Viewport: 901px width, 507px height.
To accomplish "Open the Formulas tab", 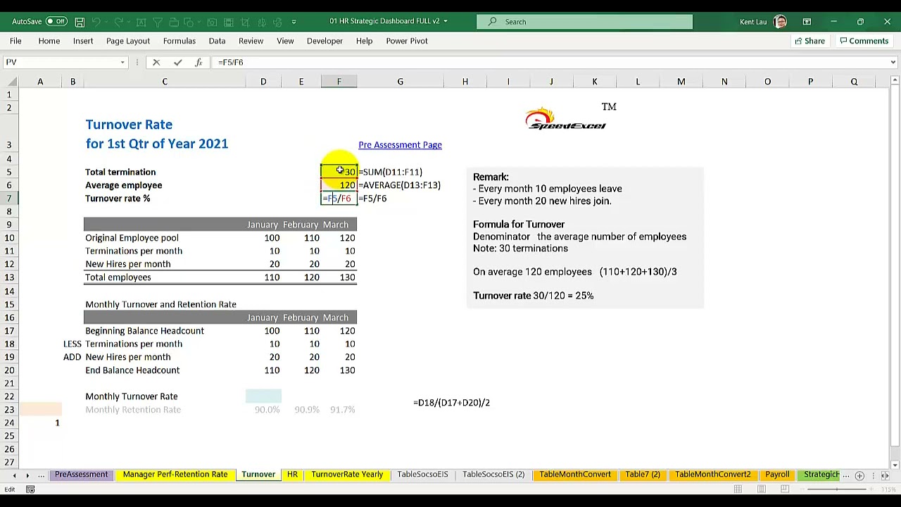I will click(179, 41).
